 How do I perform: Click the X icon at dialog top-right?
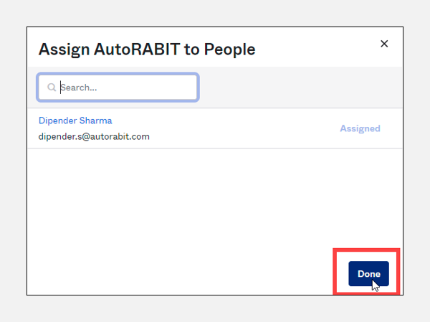point(384,44)
